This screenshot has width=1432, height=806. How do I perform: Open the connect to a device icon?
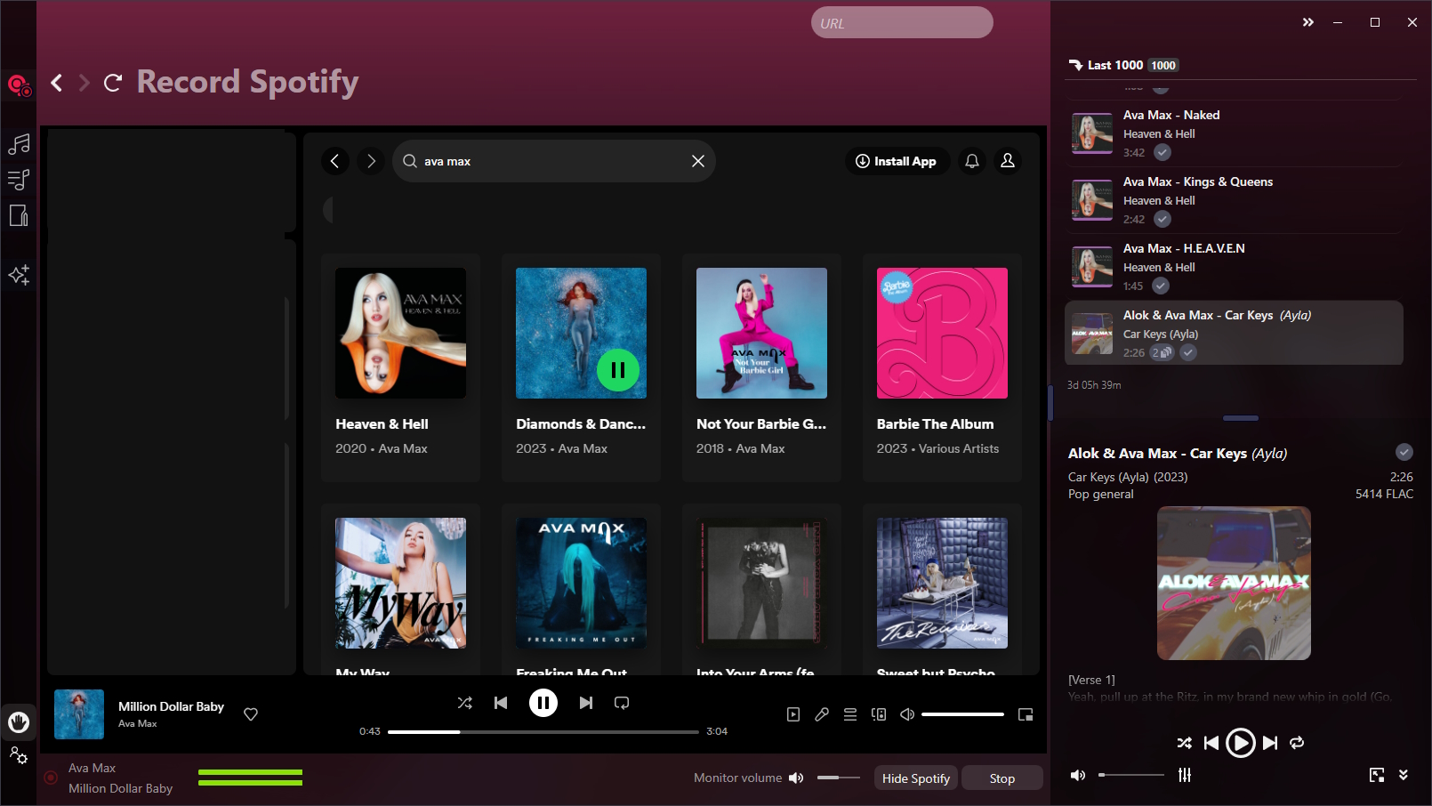point(879,714)
